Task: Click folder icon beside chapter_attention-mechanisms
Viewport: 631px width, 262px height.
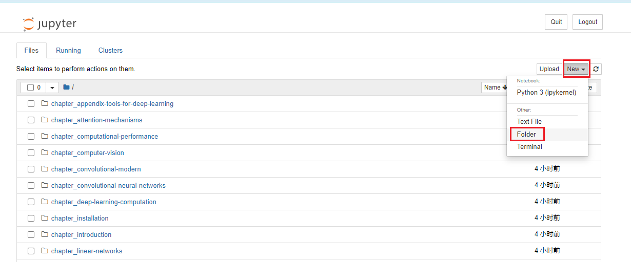Action: pos(45,120)
